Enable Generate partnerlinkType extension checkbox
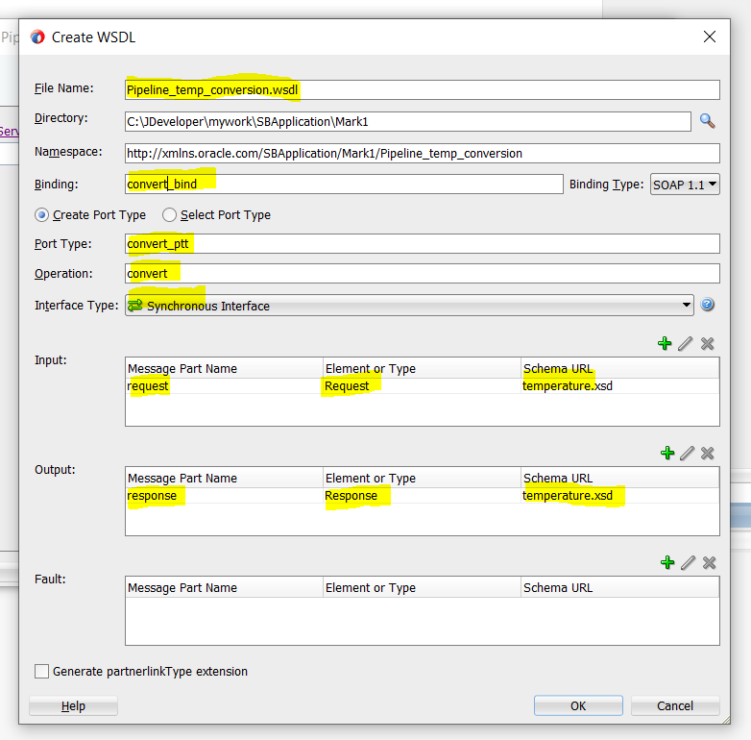 click(42, 672)
